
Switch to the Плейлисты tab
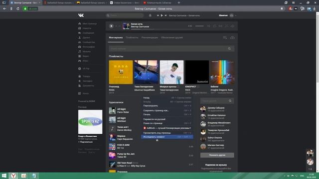[132, 38]
